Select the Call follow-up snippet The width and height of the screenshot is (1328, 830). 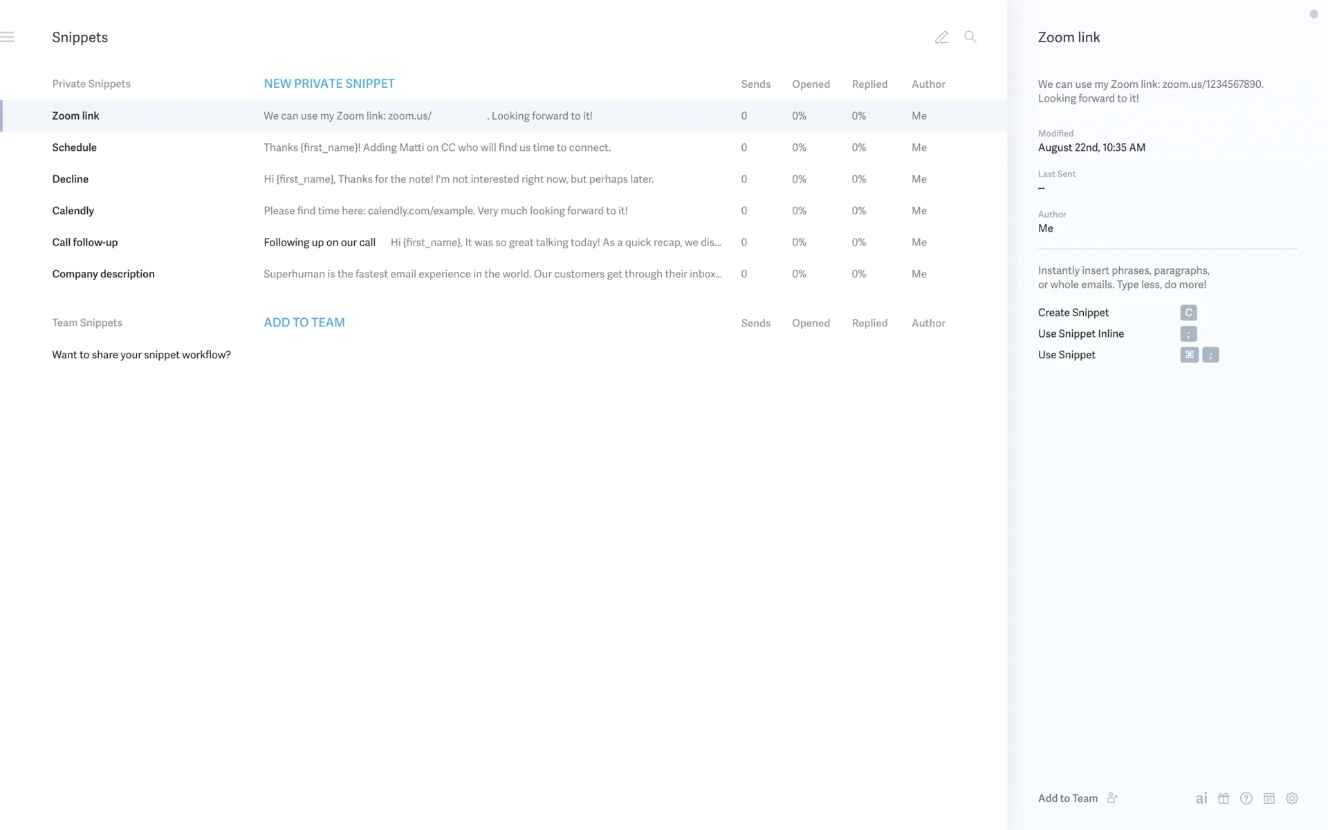click(x=85, y=242)
